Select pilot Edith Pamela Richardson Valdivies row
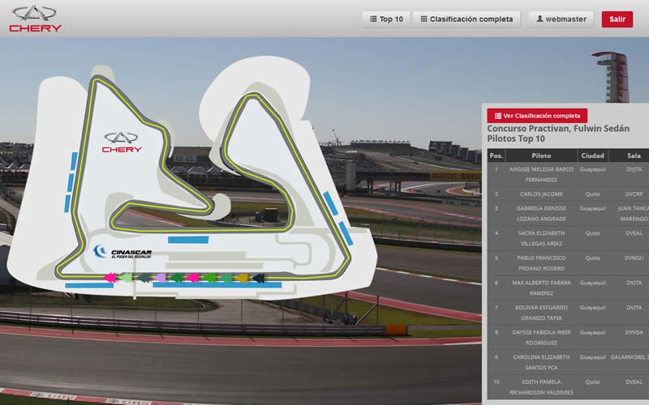Viewport: 649px width, 405px height. pyautogui.click(x=541, y=386)
